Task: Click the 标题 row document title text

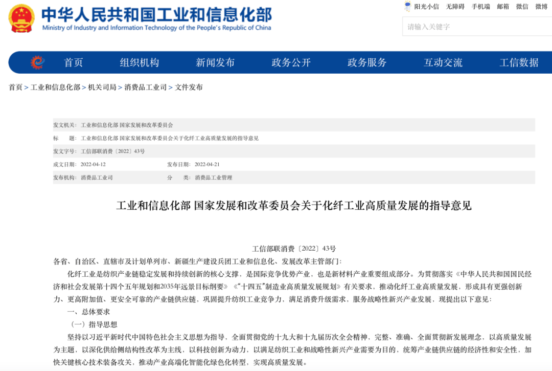Action: (x=170, y=138)
